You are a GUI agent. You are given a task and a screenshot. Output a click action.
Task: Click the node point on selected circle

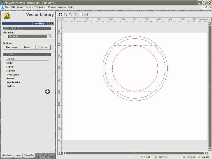[112, 69]
